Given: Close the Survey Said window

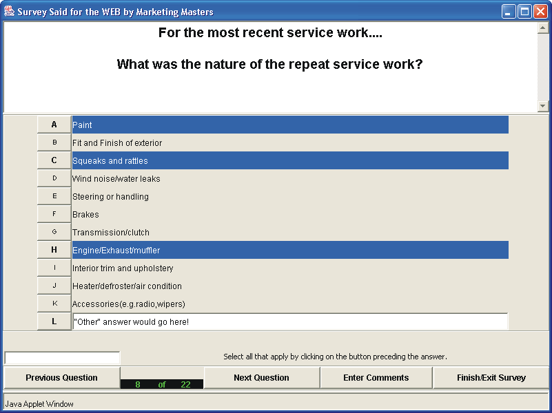Looking at the screenshot, I should [x=540, y=12].
